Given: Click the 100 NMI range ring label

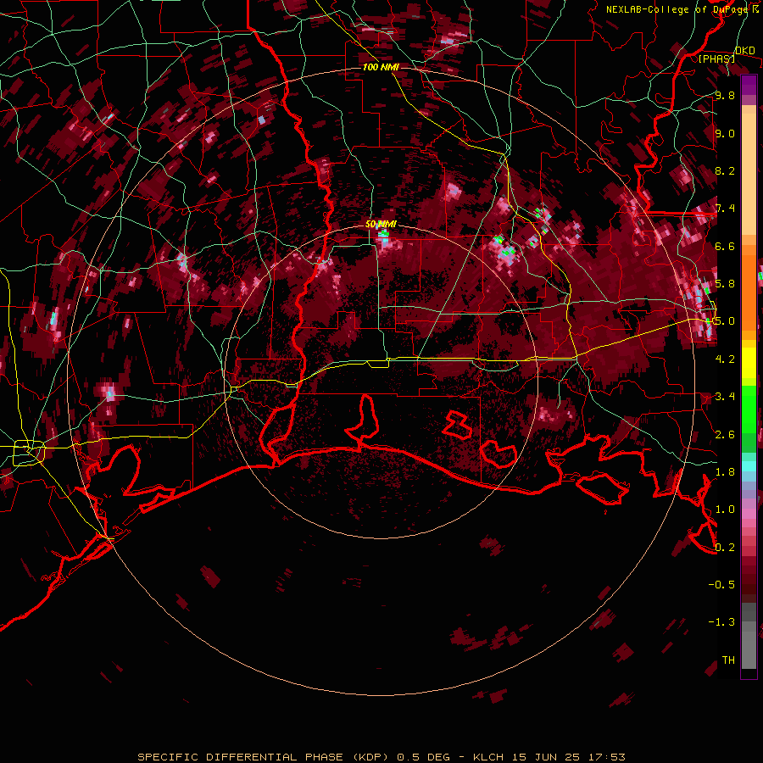Looking at the screenshot, I should 381,67.
